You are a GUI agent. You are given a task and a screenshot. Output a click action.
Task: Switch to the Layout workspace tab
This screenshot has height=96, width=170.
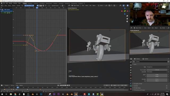pos(25,3)
